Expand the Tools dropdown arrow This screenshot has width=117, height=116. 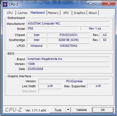(68, 110)
